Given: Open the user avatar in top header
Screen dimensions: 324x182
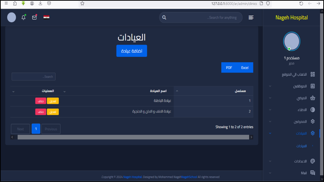Looking at the screenshot, I should (11, 17).
